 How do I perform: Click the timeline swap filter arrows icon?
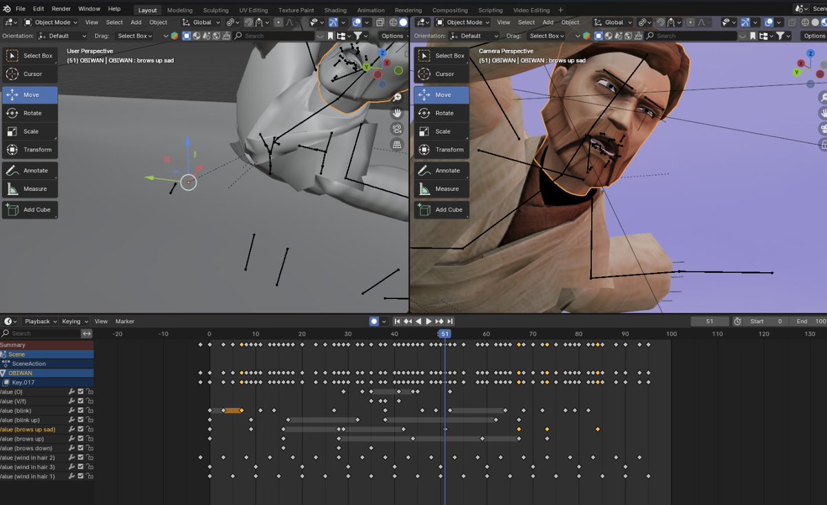click(86, 333)
